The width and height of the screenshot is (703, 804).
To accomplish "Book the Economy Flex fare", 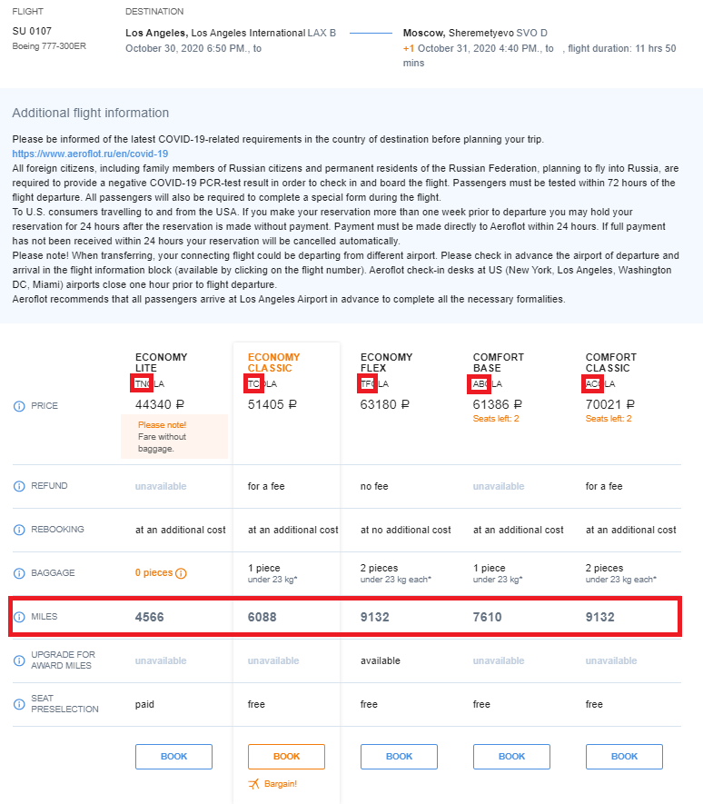I will point(399,757).
